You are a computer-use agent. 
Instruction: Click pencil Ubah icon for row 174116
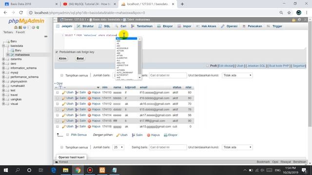[64, 126]
